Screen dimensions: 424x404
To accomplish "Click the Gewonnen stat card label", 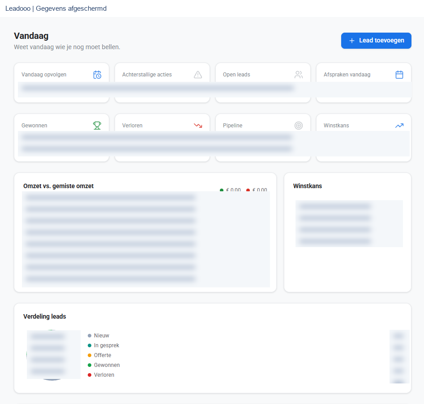I will pyautogui.click(x=34, y=126).
